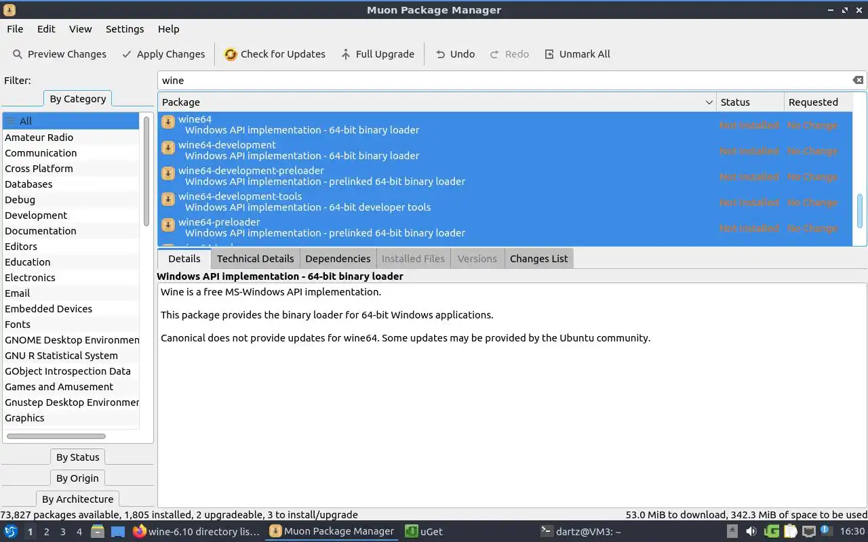This screenshot has width=868, height=542.
Task: Expand the By Architecture filter section
Action: [78, 499]
